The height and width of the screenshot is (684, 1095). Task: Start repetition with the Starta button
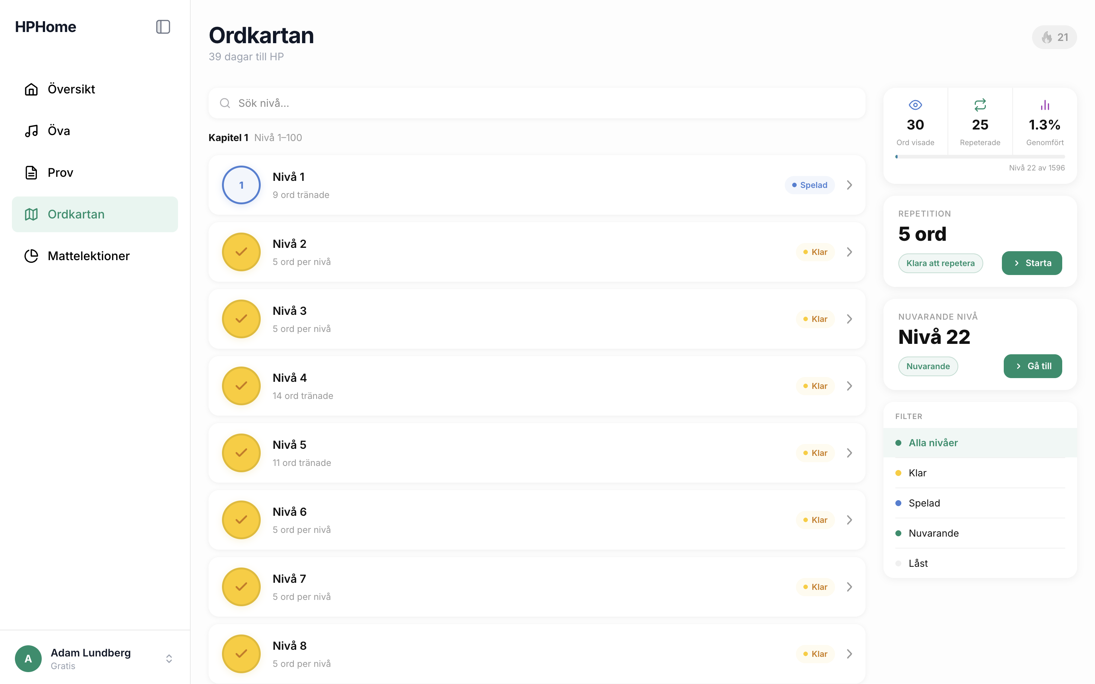(x=1032, y=263)
